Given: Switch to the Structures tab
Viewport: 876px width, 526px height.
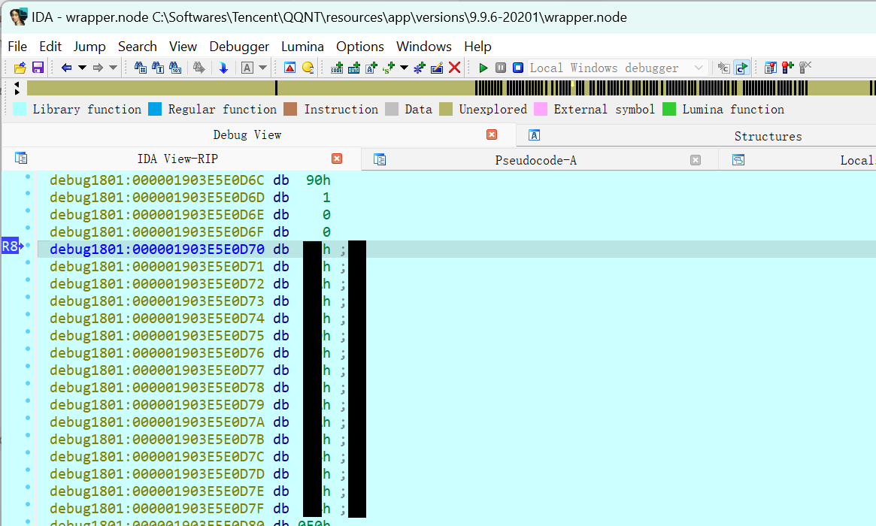Looking at the screenshot, I should point(768,136).
